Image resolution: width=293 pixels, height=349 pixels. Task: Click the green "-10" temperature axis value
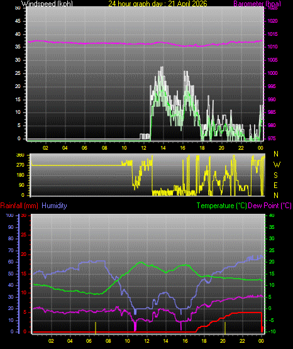tap(272, 331)
